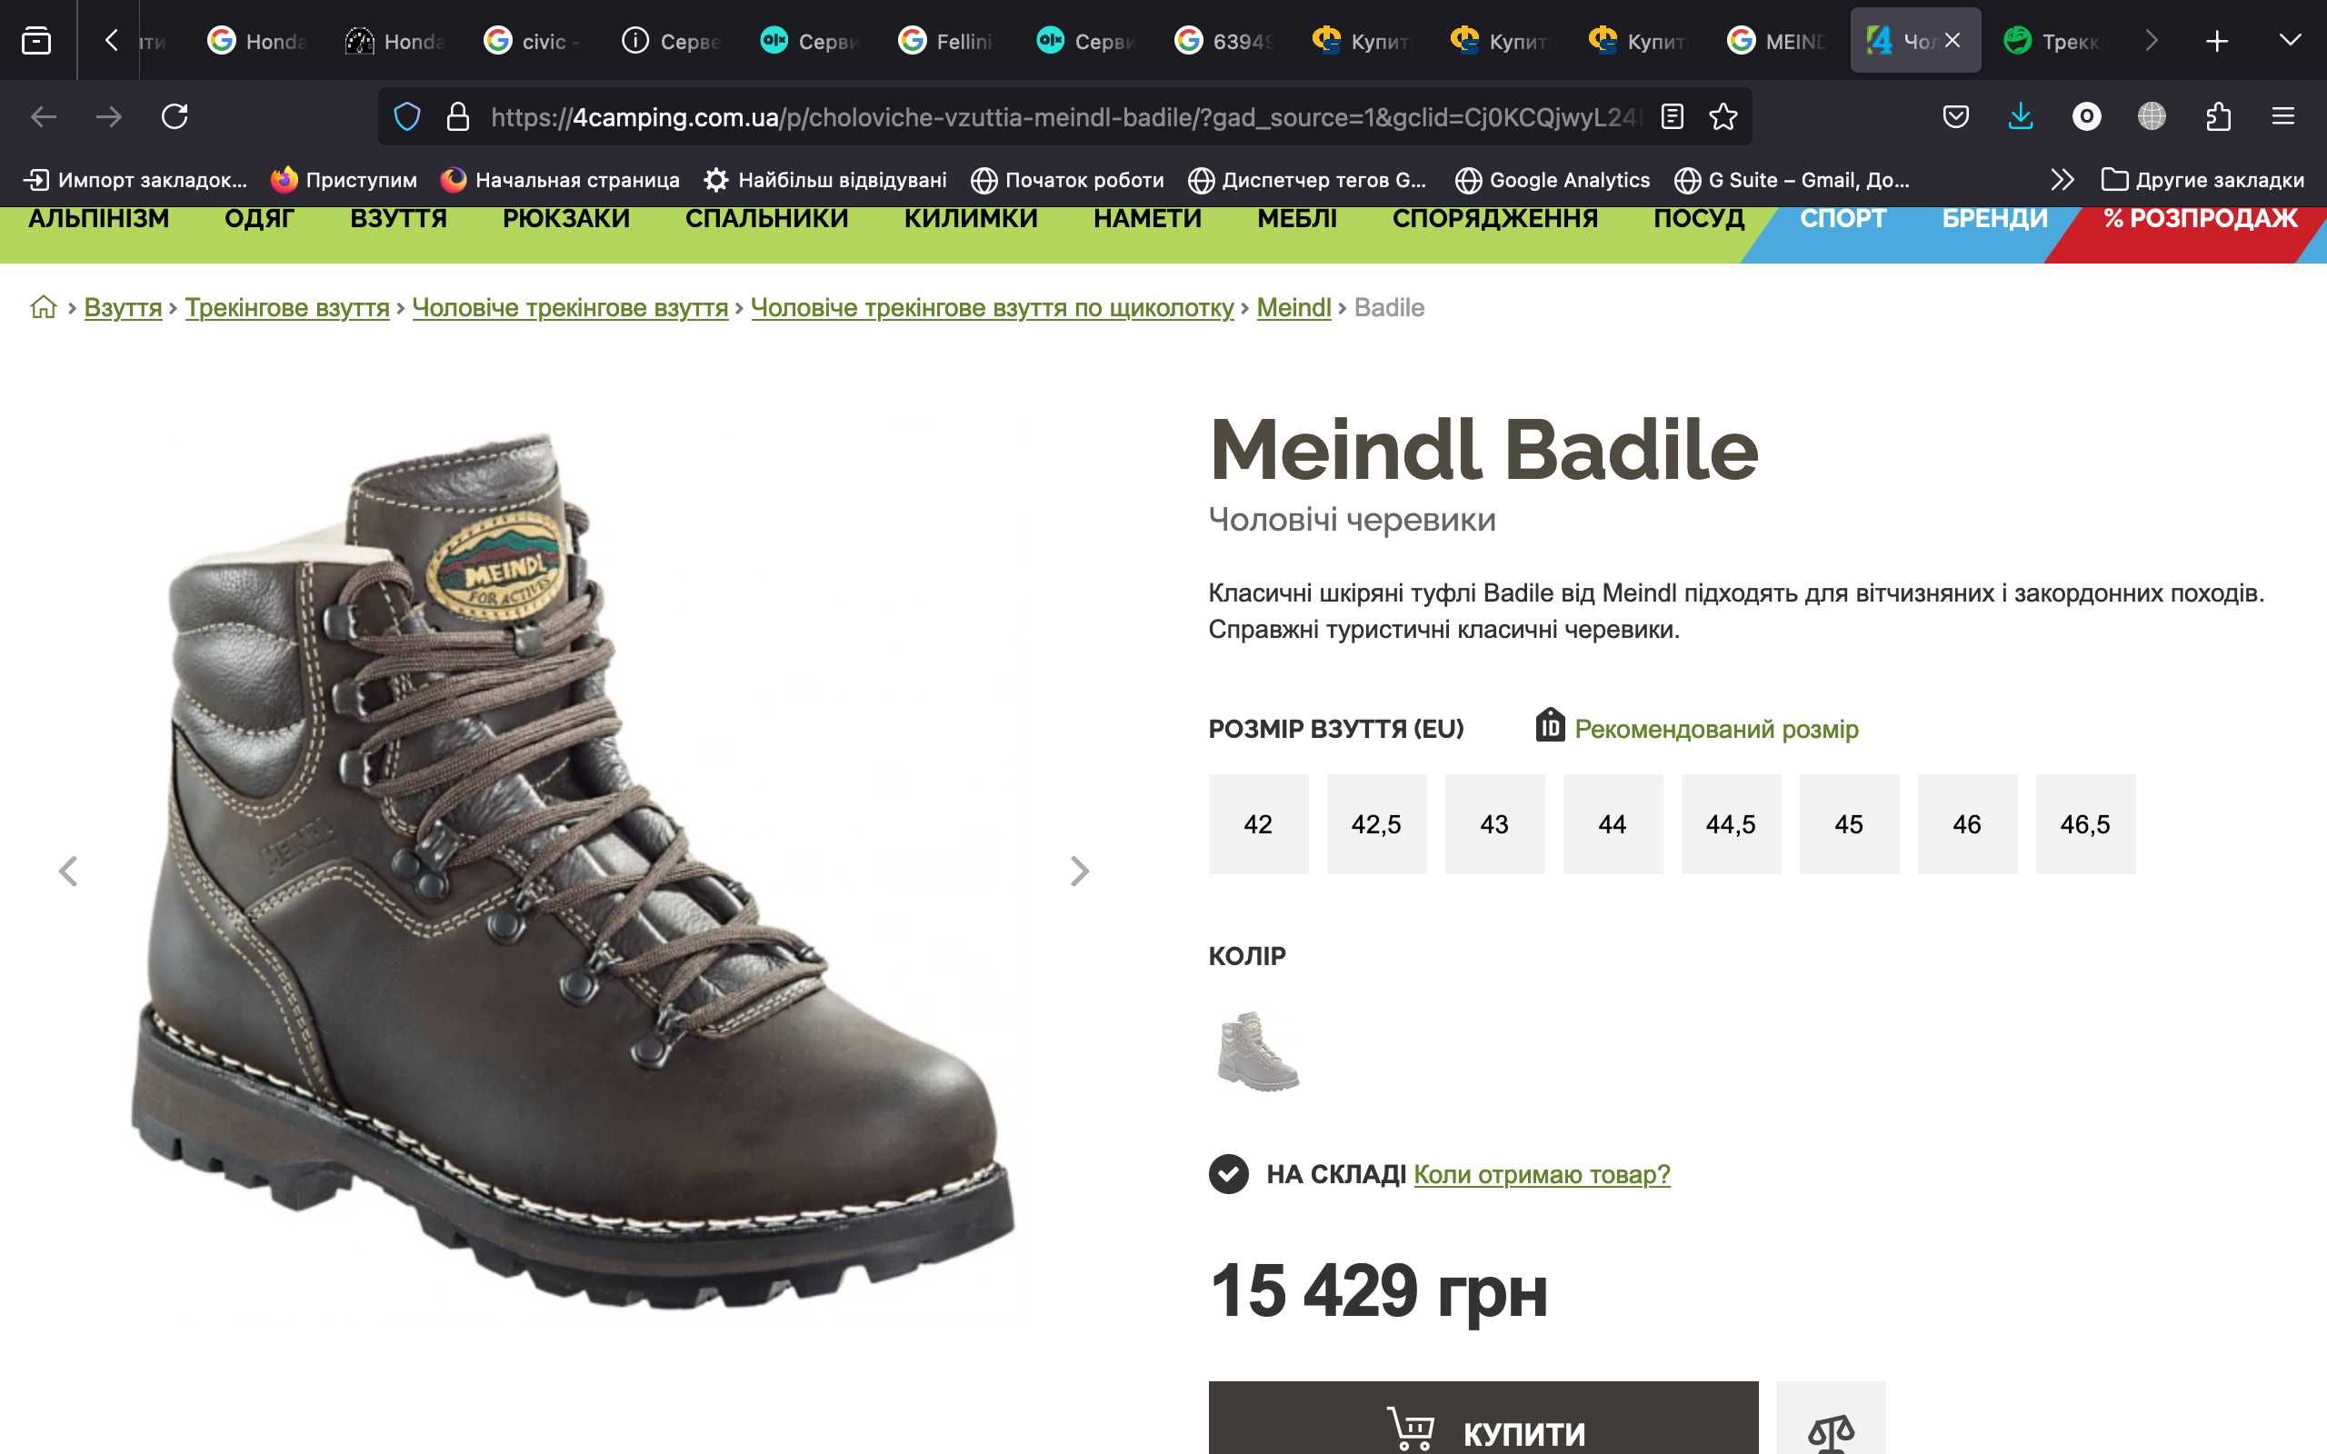Select shoe size 44
This screenshot has height=1454, width=2327.
coord(1613,824)
